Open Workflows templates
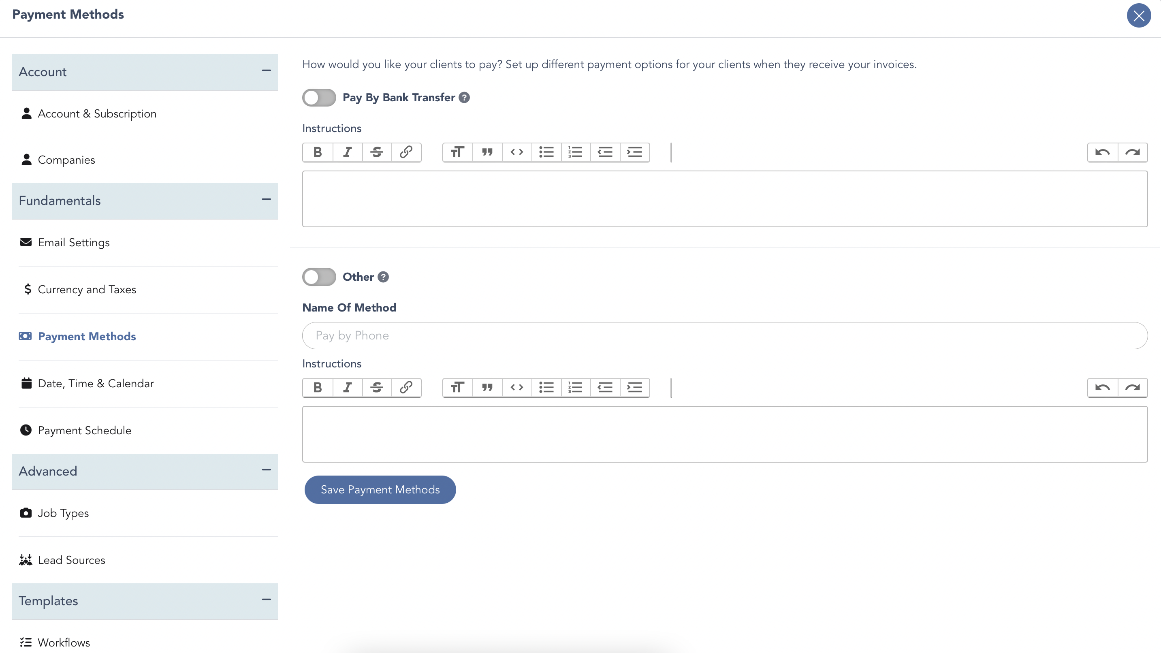The width and height of the screenshot is (1161, 653). 55,642
